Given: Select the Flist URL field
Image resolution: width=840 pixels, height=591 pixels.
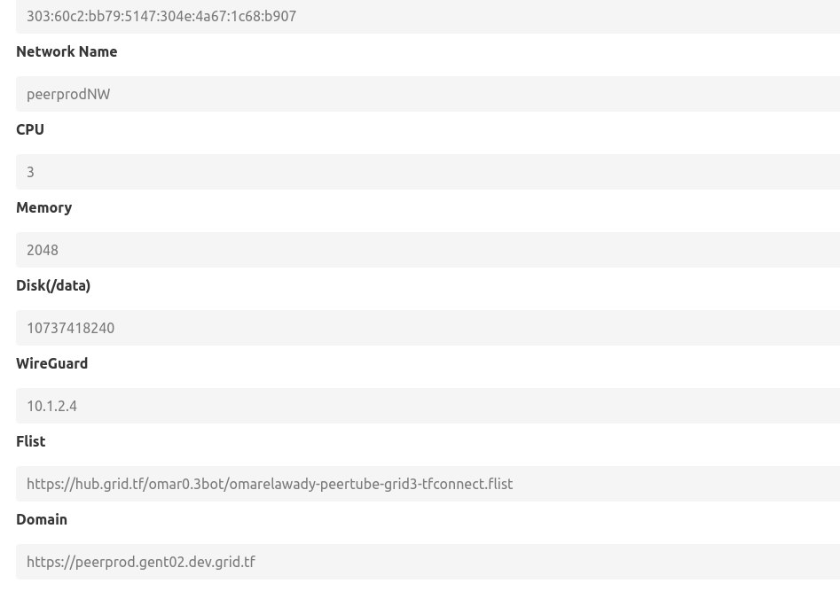Looking at the screenshot, I should point(428,483).
